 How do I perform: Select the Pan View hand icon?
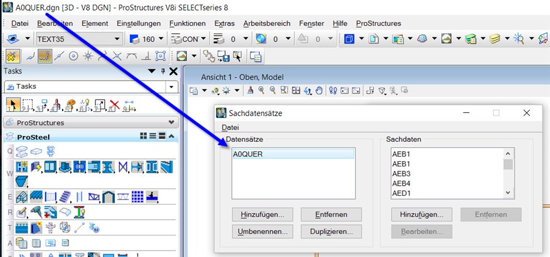[318, 91]
